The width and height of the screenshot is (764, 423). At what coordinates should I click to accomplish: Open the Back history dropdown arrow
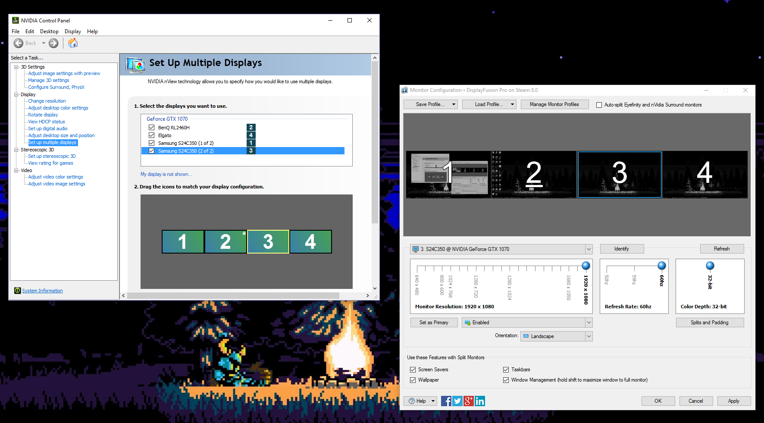pos(44,43)
